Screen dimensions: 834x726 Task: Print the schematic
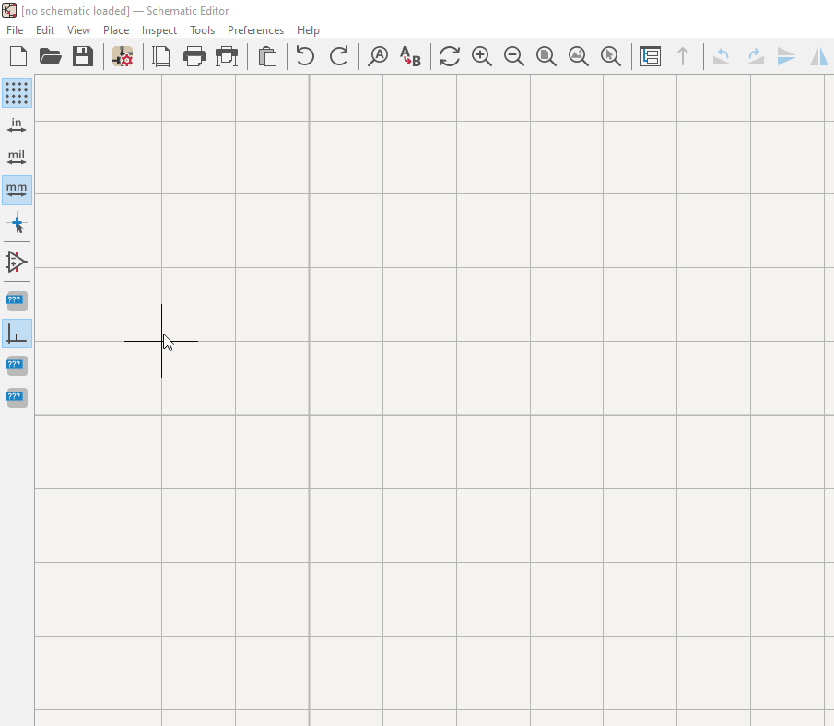[x=194, y=56]
